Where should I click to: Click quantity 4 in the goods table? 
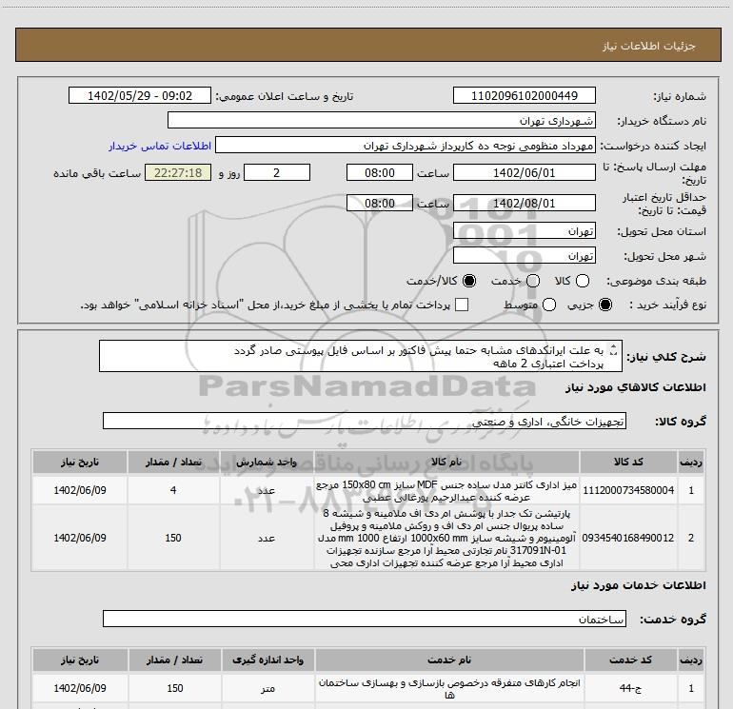[173, 490]
